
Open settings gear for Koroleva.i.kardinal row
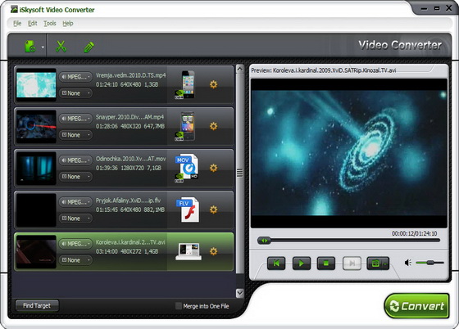tap(213, 251)
